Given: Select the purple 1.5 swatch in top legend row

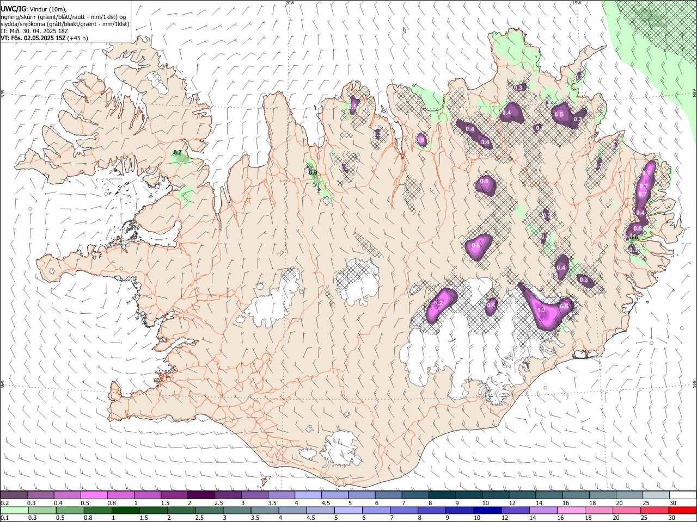Looking at the screenshot, I should click(x=174, y=495).
